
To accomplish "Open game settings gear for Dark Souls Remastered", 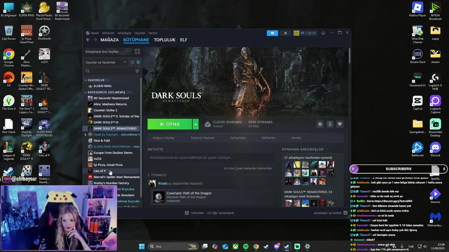I will pos(320,124).
